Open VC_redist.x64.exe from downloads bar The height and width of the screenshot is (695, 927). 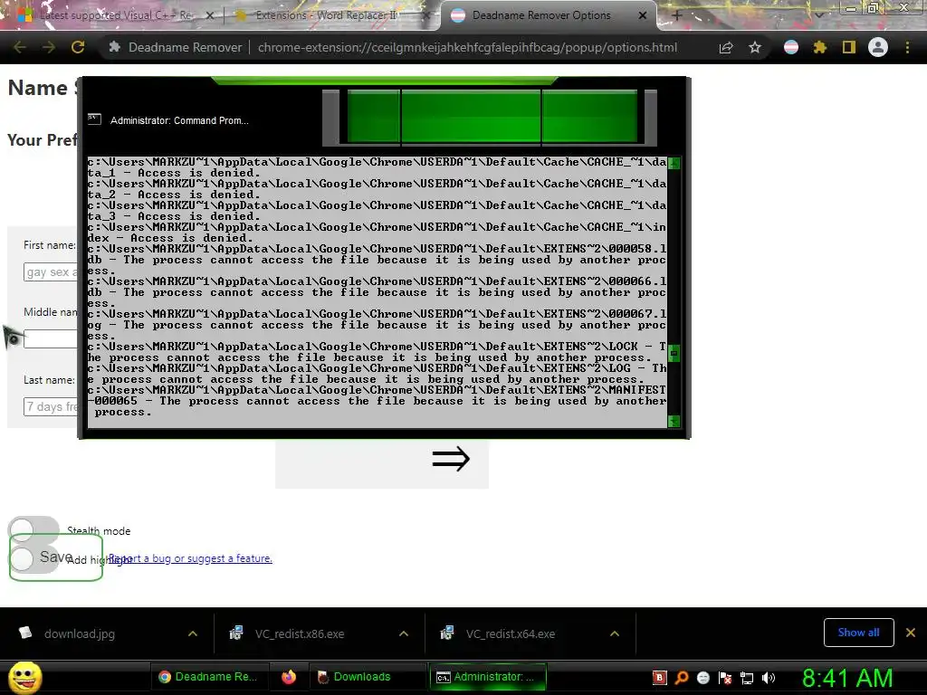click(x=511, y=633)
